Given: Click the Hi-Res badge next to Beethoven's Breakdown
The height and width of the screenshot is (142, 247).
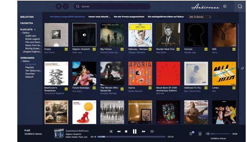Looking at the screenshot, I should click(x=66, y=89).
